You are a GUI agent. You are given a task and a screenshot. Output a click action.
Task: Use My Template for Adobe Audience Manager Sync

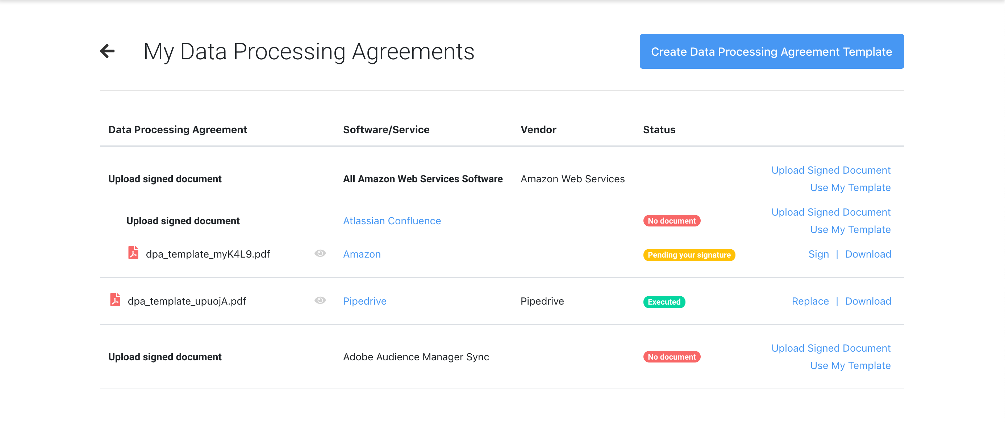point(850,365)
